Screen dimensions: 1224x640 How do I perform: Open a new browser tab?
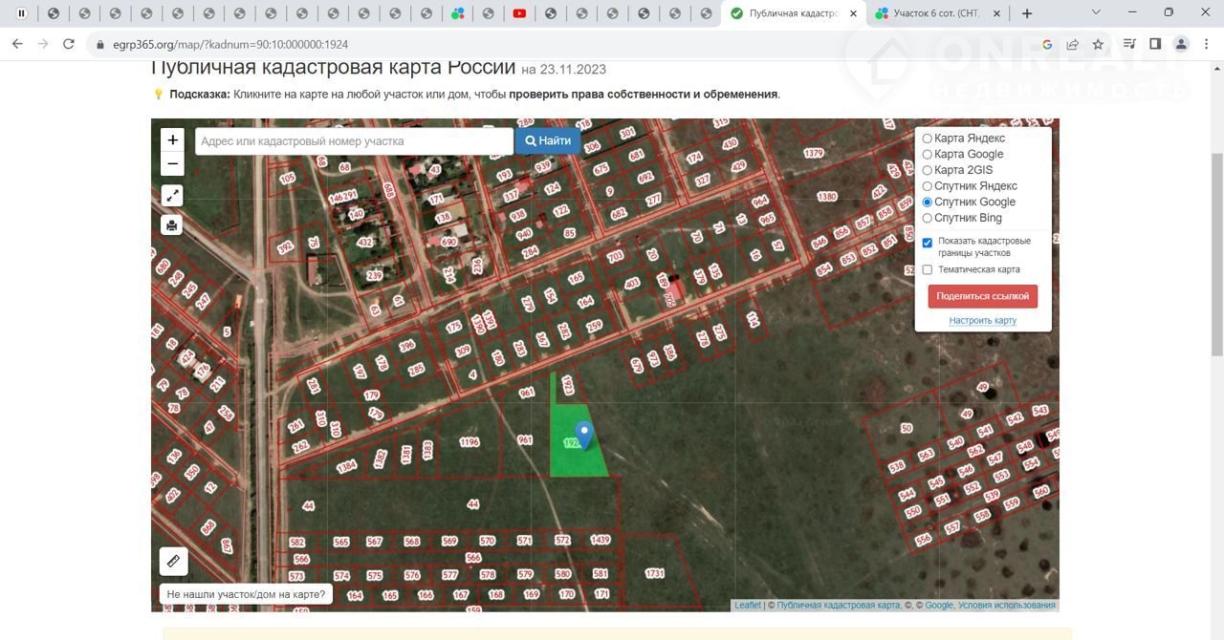(1027, 13)
